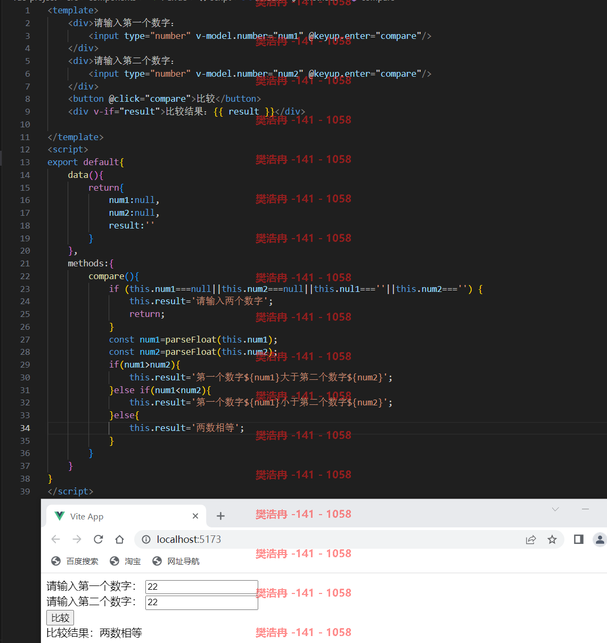Viewport: 607px width, 643px height.
Task: Click the 'const num1=parseFloat' code line
Action: pyautogui.click(x=193, y=339)
